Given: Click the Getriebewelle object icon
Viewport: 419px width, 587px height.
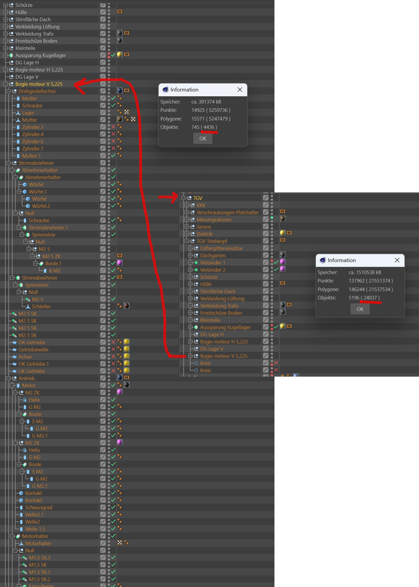Looking at the screenshot, I should [14, 350].
